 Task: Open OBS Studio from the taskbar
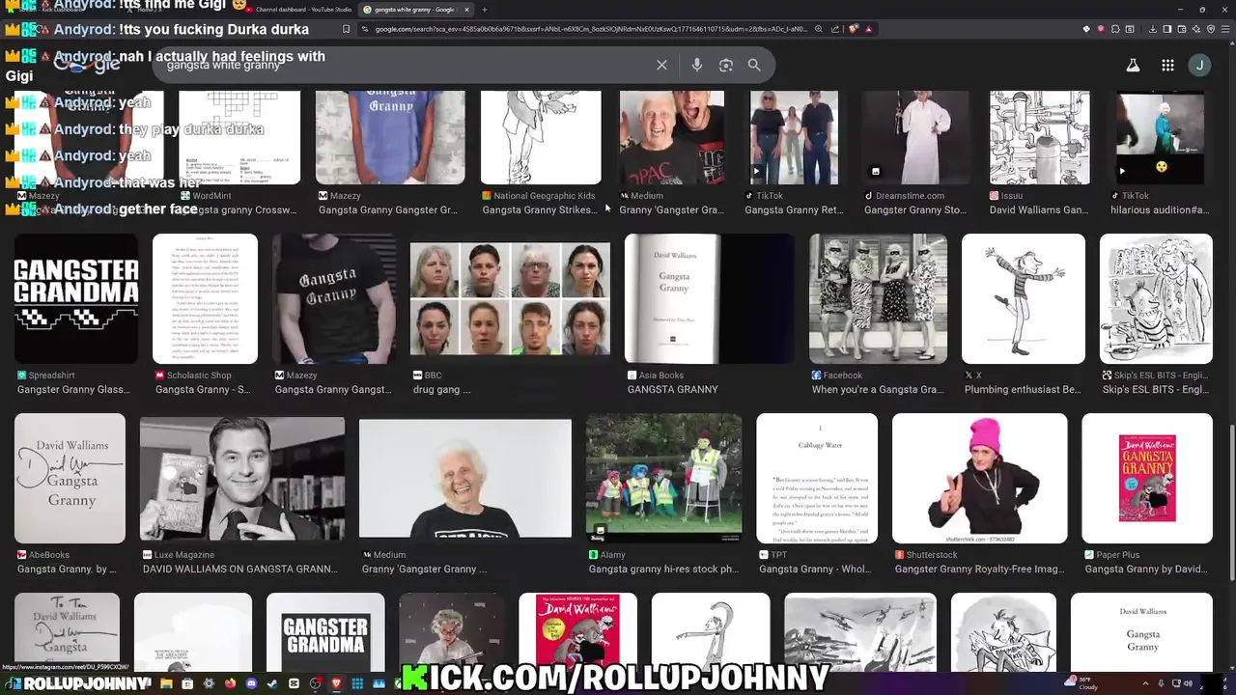pos(315,683)
